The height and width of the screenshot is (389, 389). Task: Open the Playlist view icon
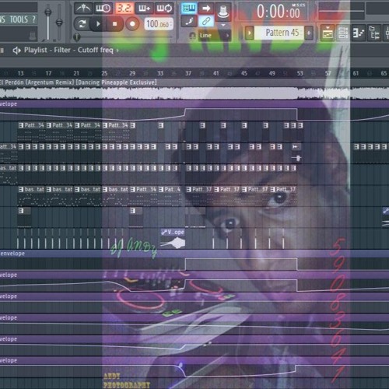[x=328, y=33]
